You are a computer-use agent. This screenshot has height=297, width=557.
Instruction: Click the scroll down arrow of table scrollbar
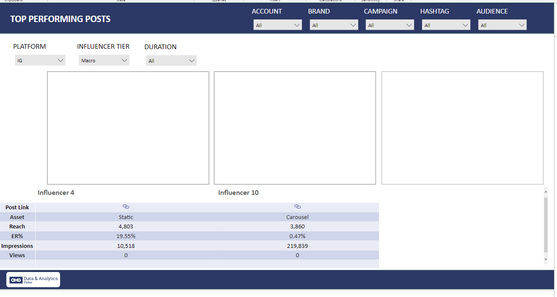[546, 259]
